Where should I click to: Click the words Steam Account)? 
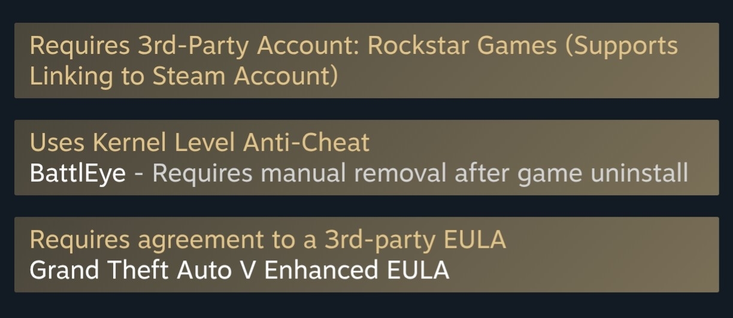[x=245, y=77]
